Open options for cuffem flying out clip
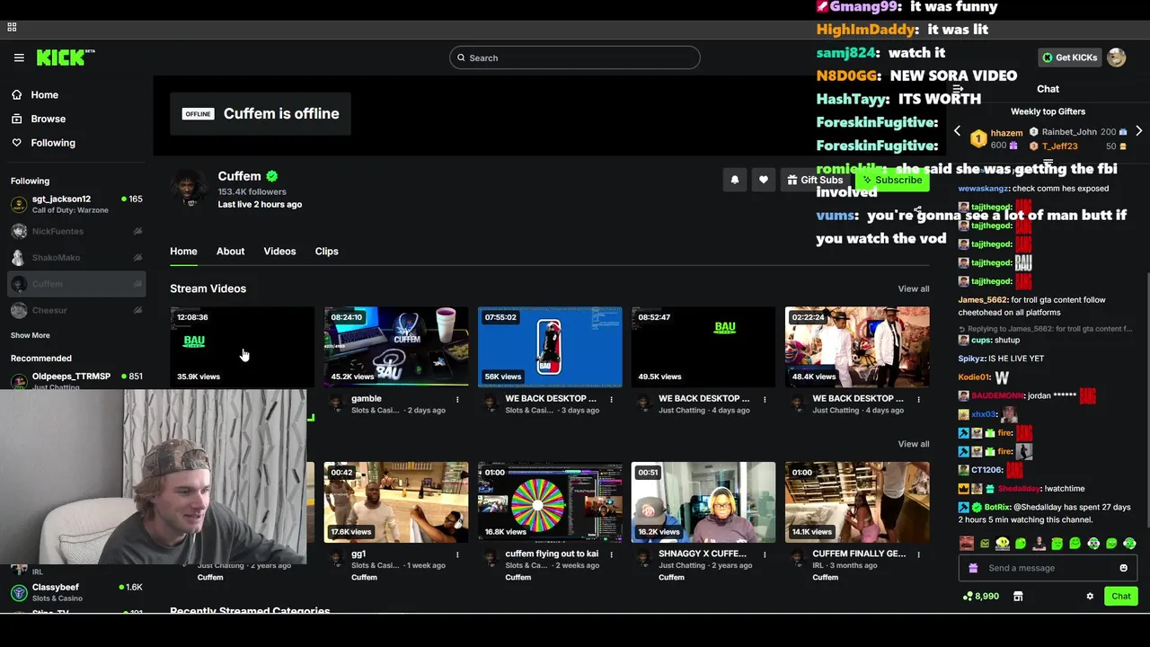 pyautogui.click(x=611, y=554)
